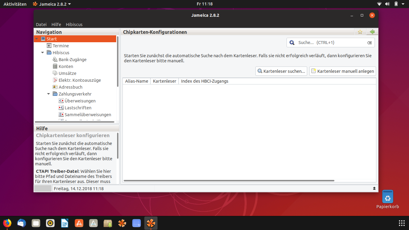Click the Chipkartenleser konfigurieren help heading
Viewport: 409px width, 230px height.
73,135
